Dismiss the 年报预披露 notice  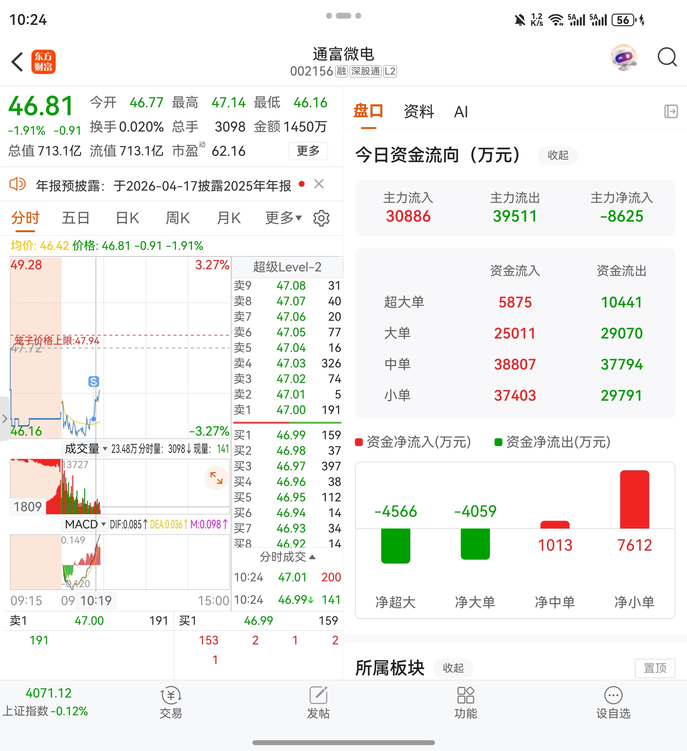pos(319,184)
